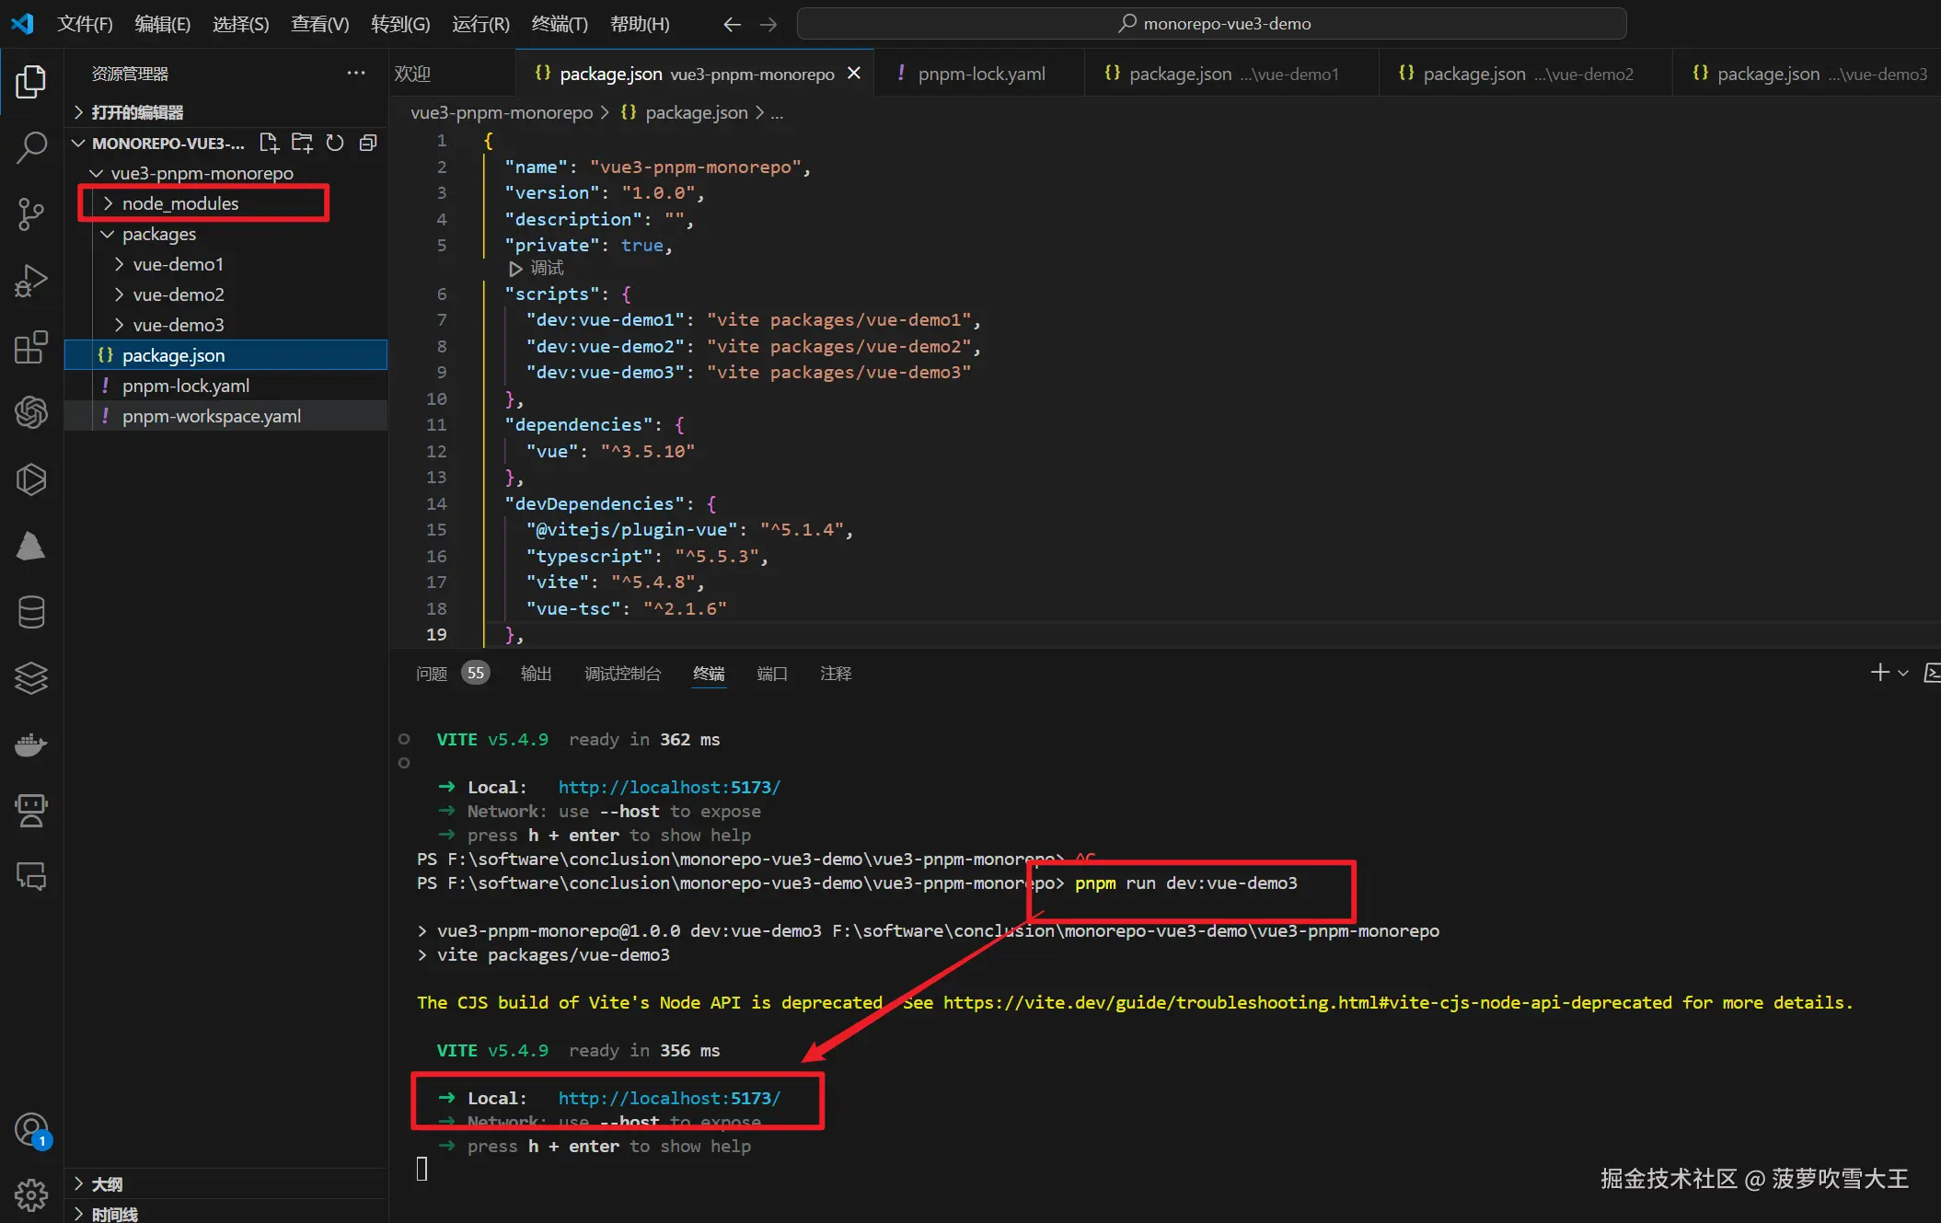Screen dimensions: 1941x1223
Task: Open the 终端(T) menu
Action: tap(559, 24)
